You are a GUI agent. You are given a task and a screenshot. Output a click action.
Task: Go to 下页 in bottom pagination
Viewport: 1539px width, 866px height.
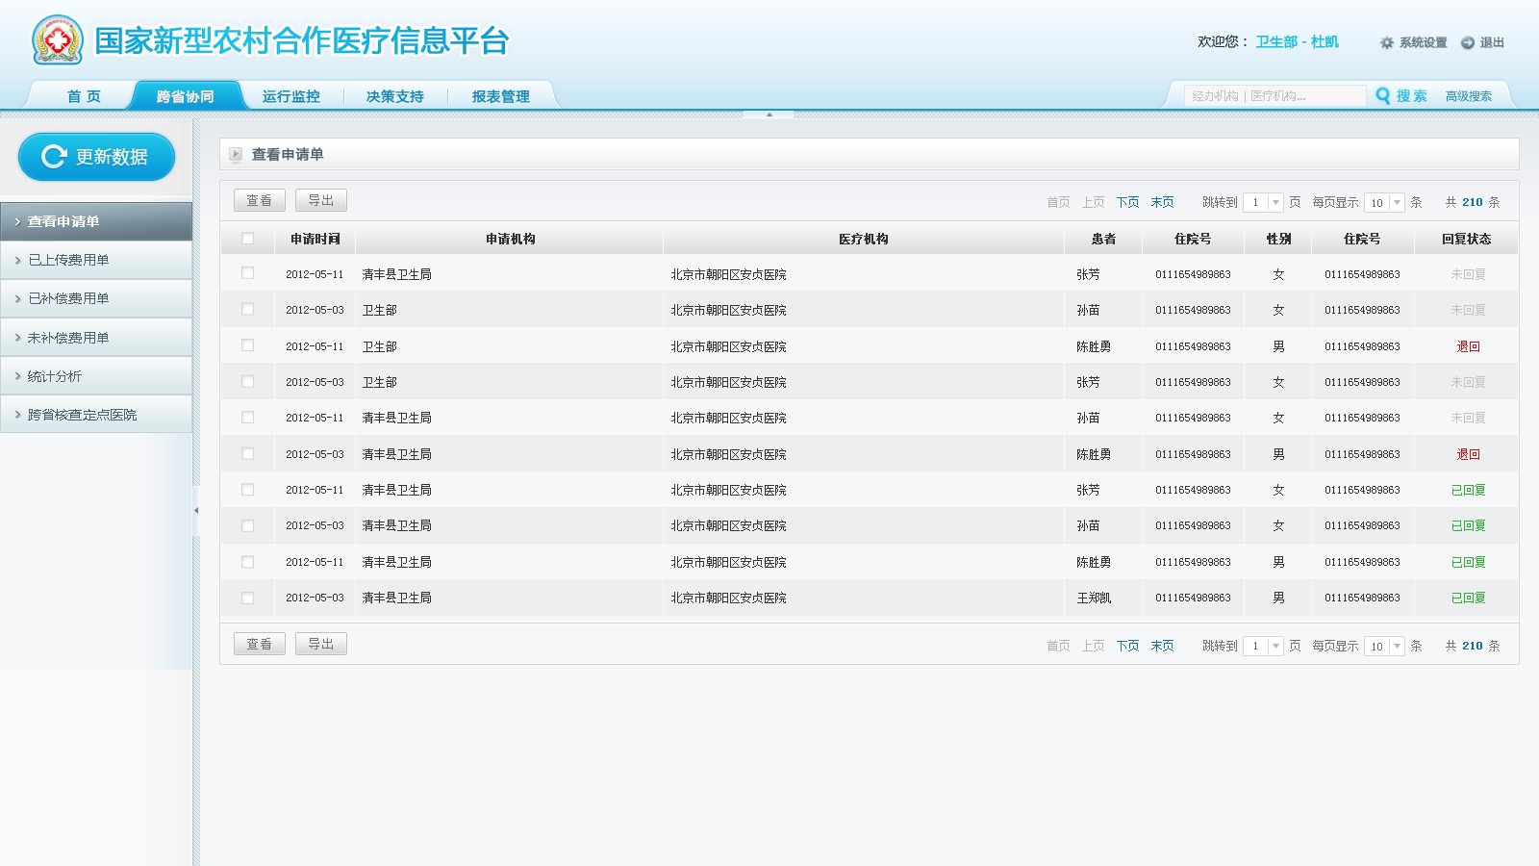pos(1127,646)
